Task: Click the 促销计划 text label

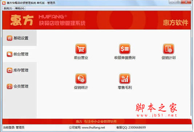Action: [x=169, y=58]
